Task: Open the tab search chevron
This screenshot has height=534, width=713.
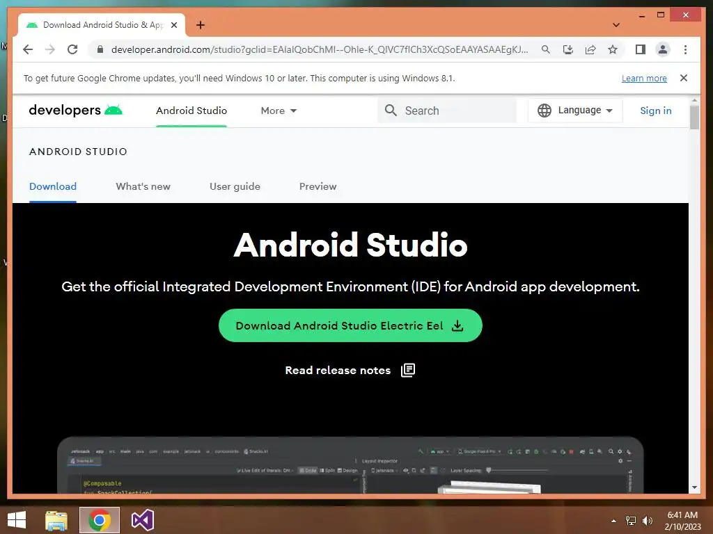Action: pos(616,25)
